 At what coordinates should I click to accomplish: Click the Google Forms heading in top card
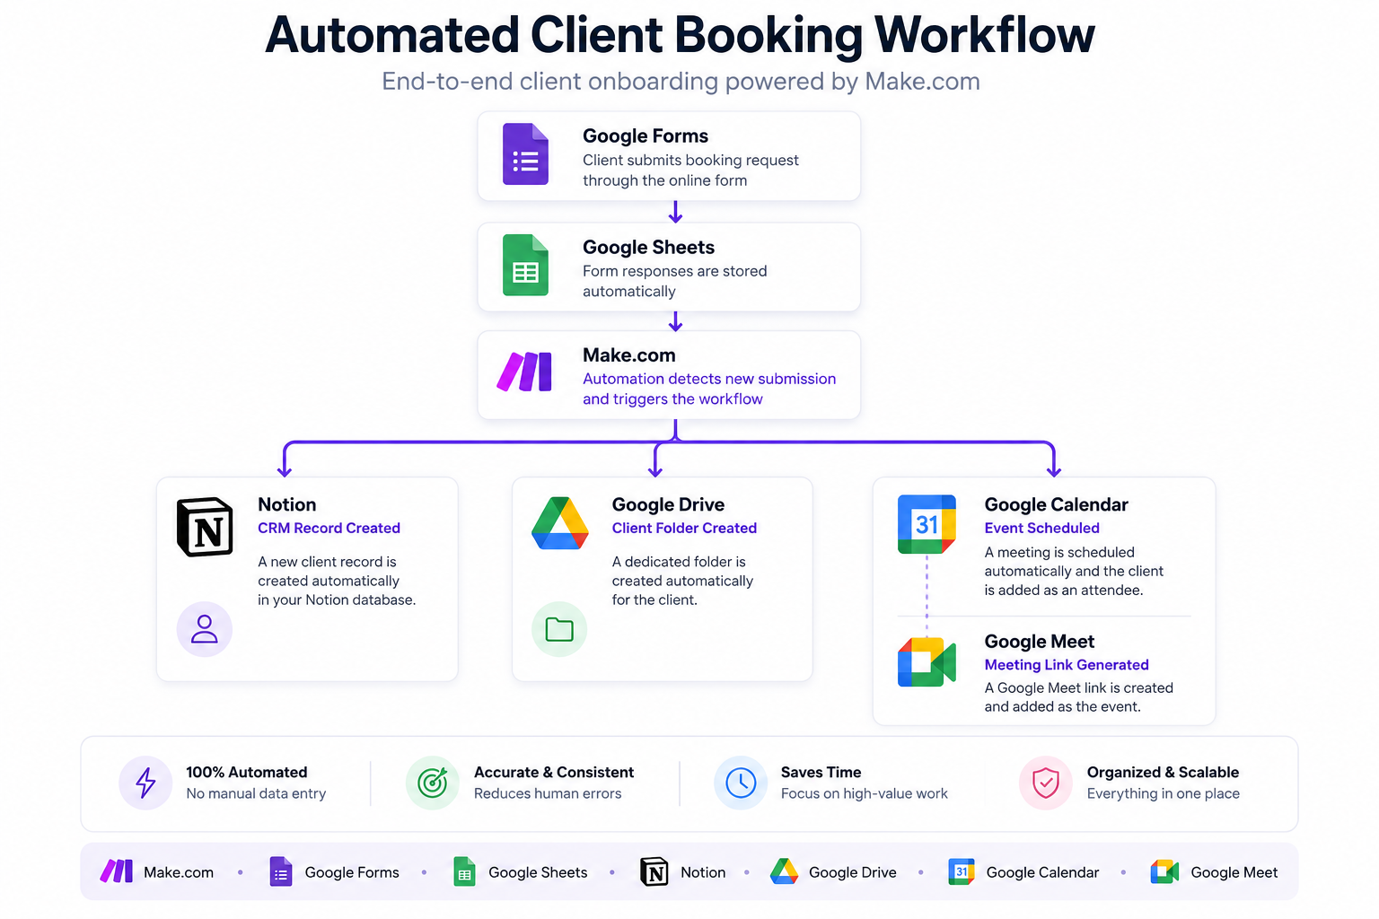(646, 136)
